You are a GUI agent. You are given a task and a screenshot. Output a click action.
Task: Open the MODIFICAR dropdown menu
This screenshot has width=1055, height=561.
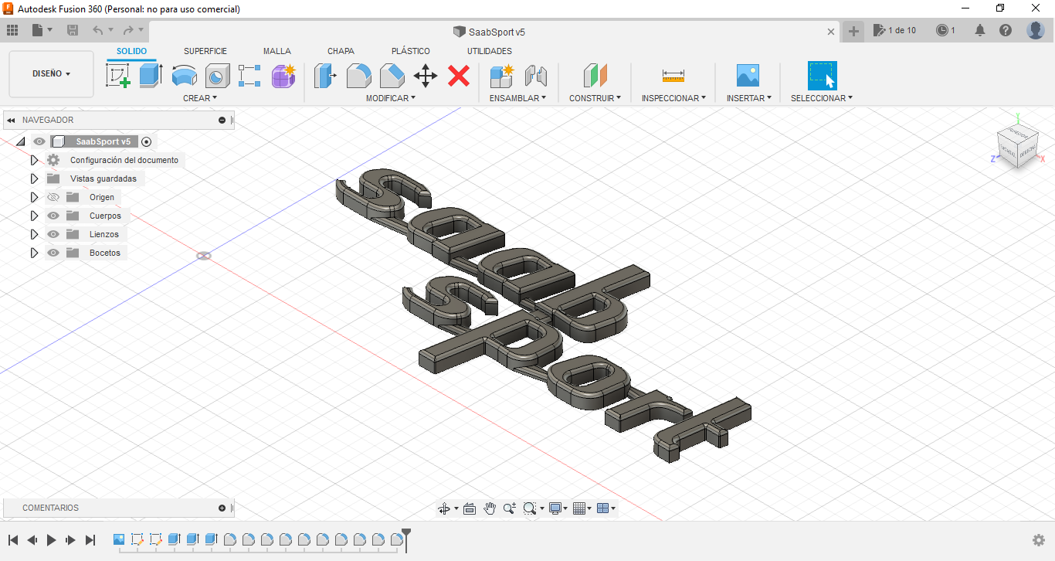click(x=391, y=98)
